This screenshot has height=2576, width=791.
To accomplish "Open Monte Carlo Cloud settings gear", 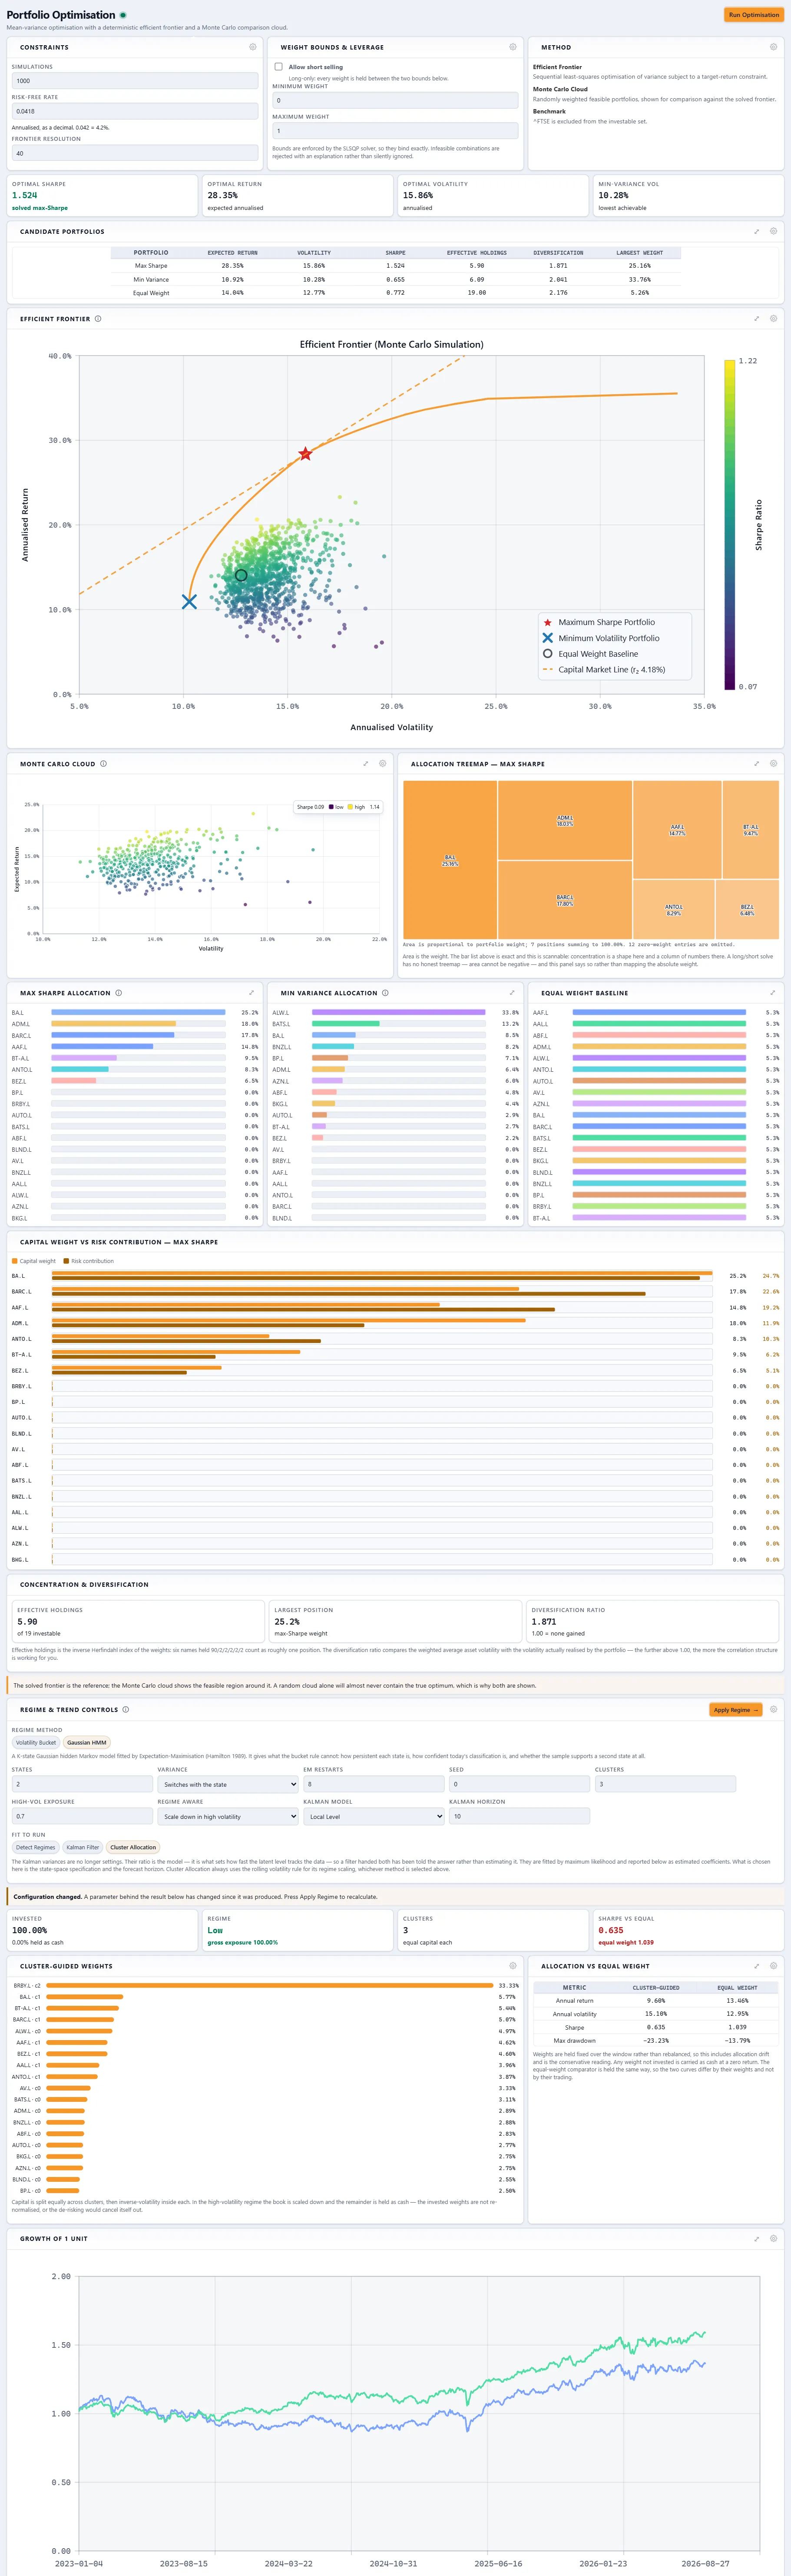I will [x=382, y=764].
